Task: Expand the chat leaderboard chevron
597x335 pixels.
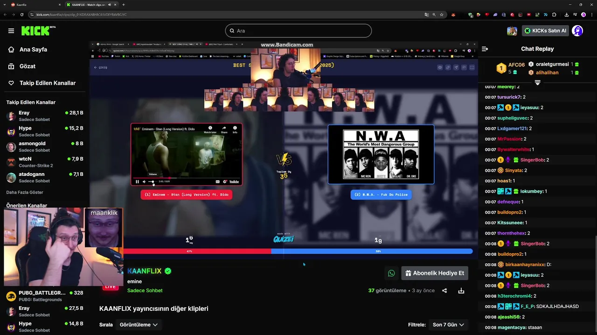Action: [x=537, y=82]
